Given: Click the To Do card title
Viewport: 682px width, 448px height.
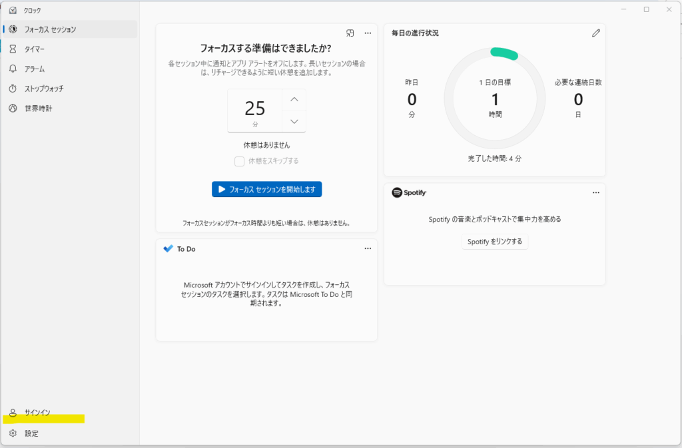Looking at the screenshot, I should point(186,248).
